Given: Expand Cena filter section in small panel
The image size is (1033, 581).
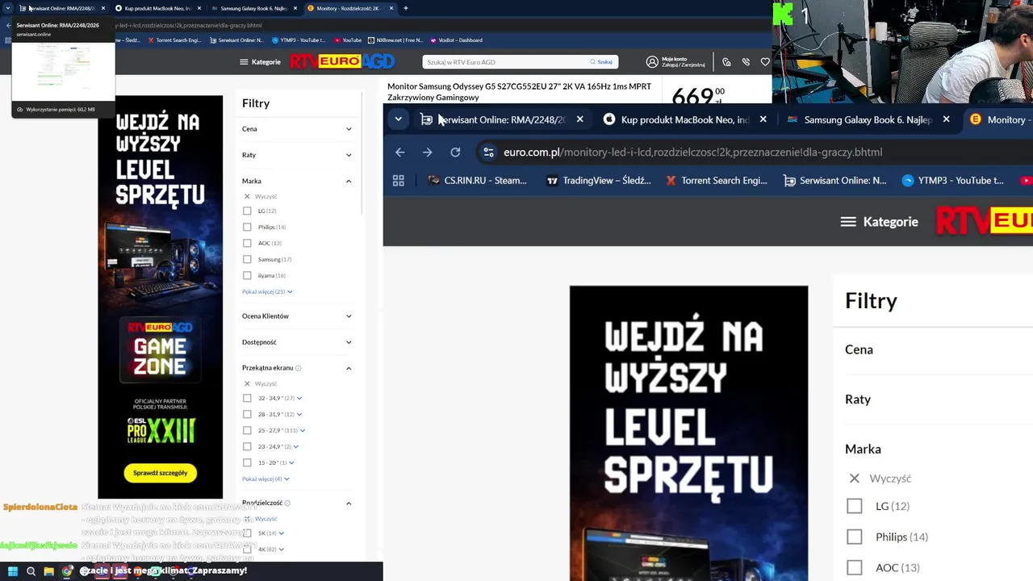Looking at the screenshot, I should point(349,129).
